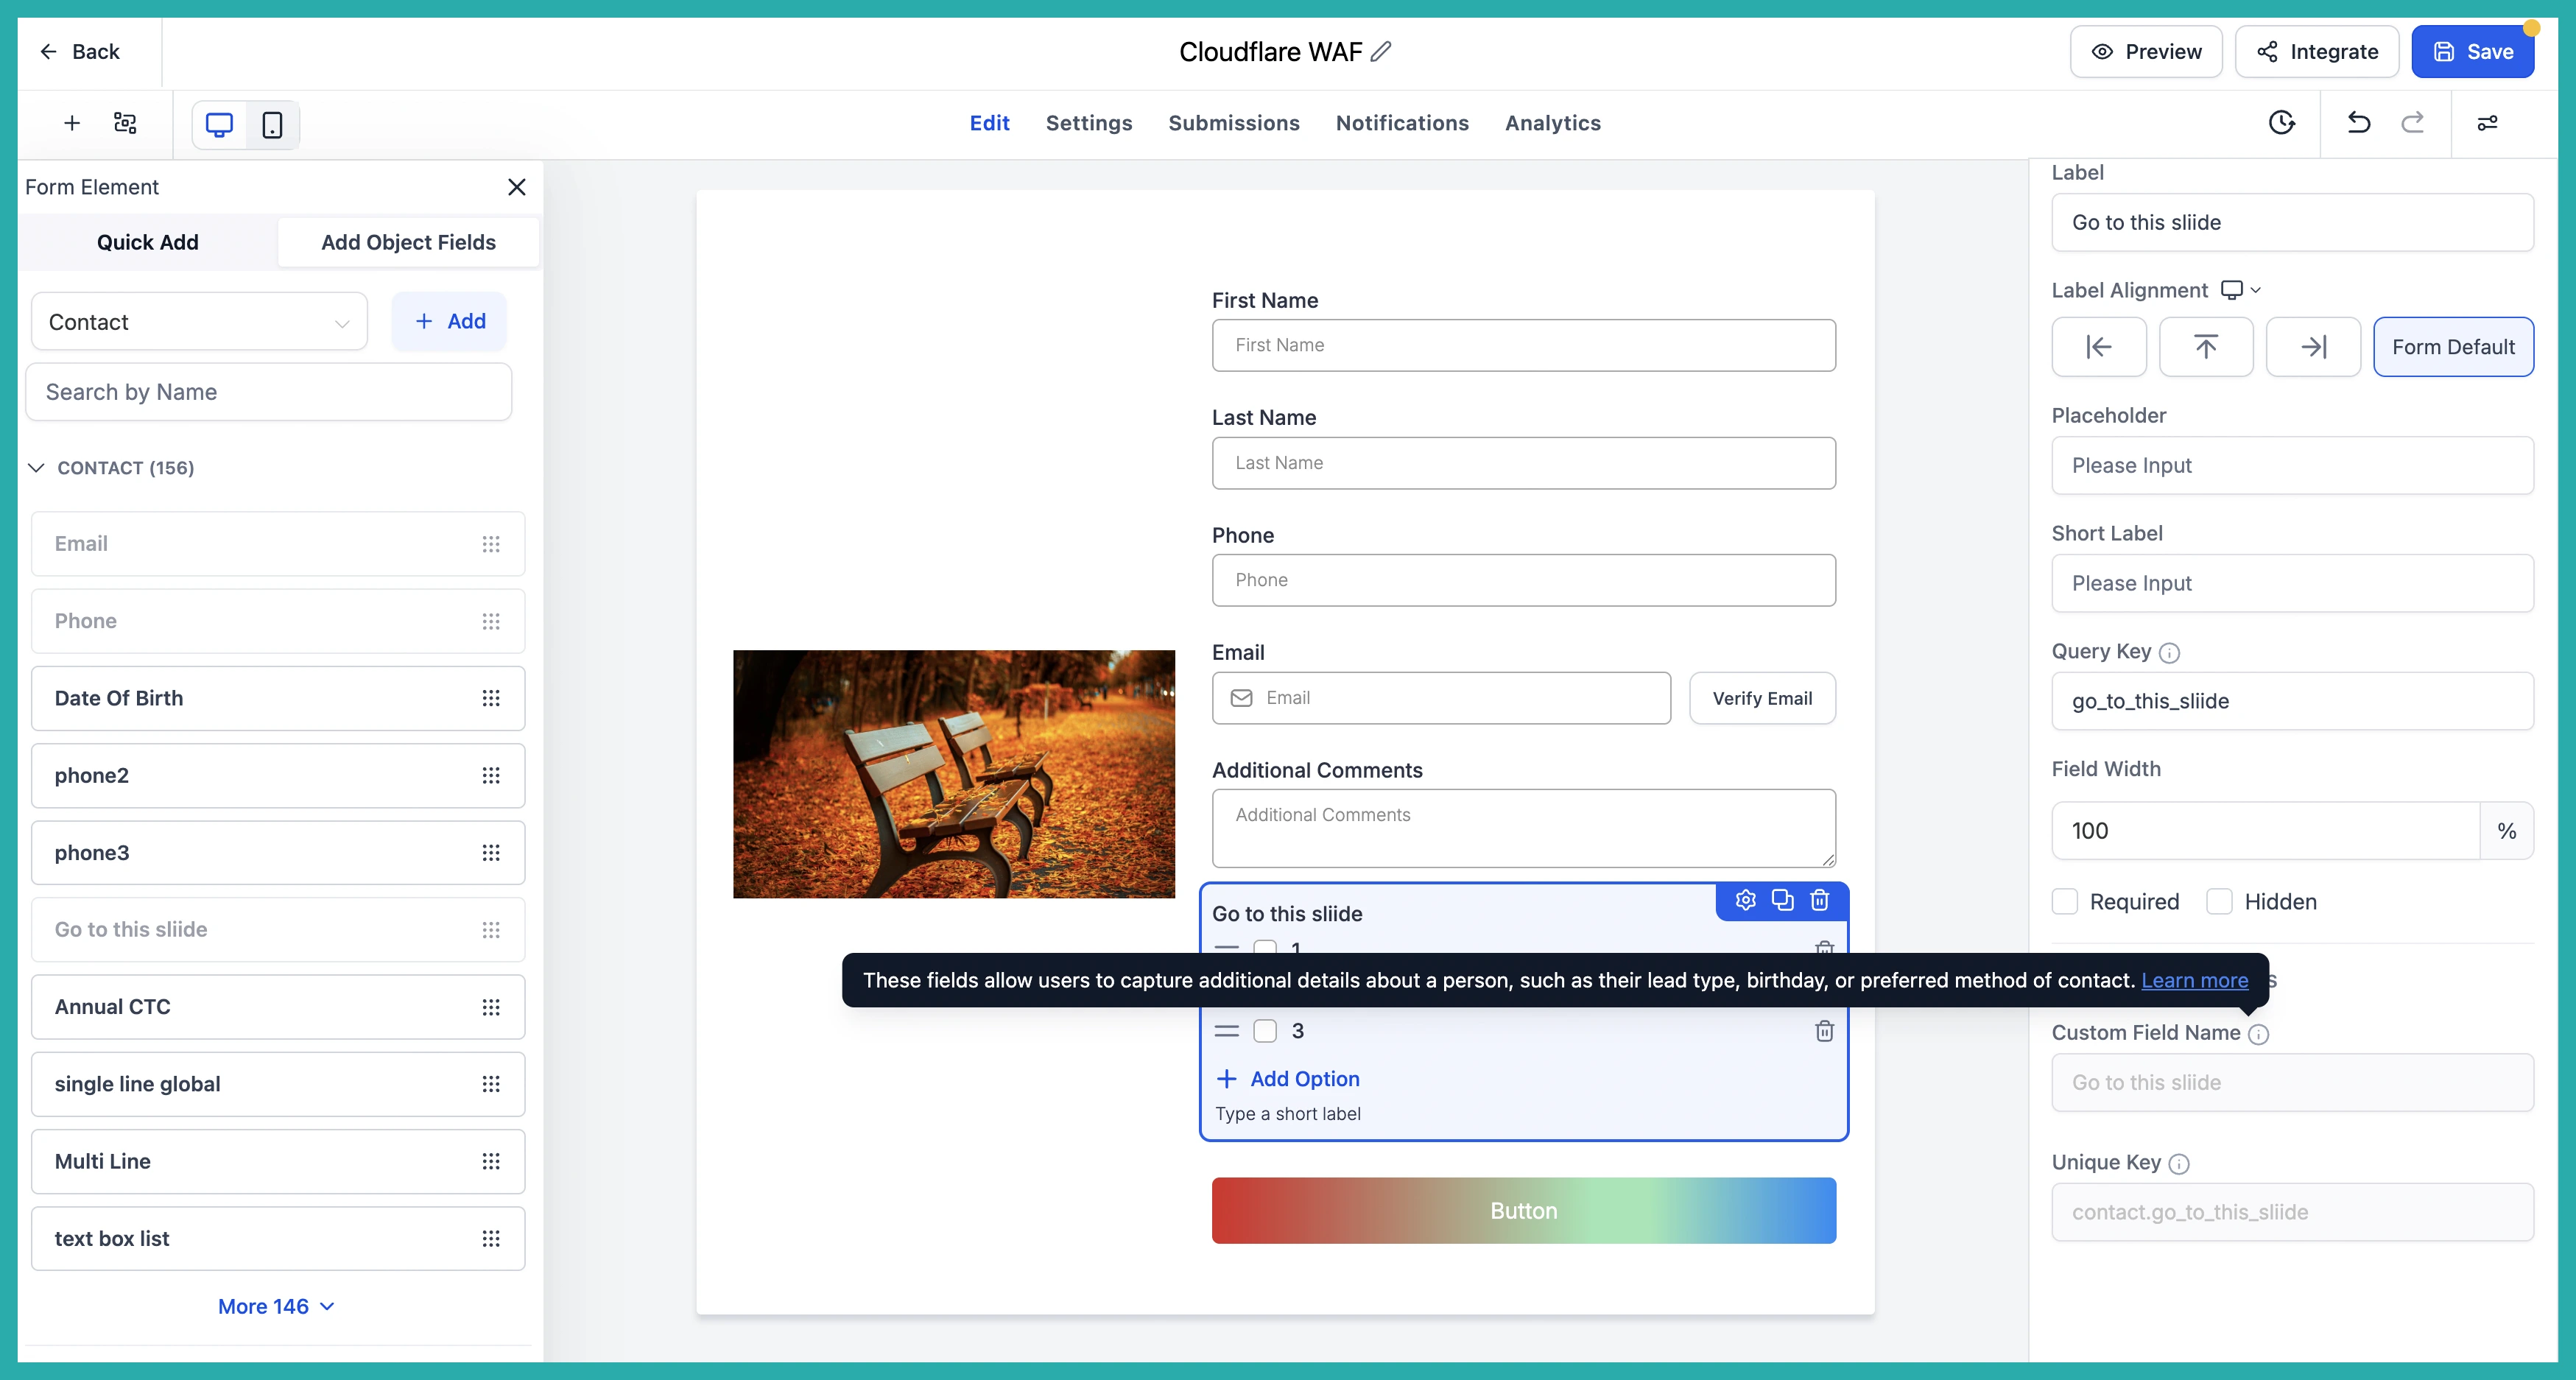This screenshot has width=2576, height=1380.
Task: Click the Add object button
Action: tap(449, 321)
